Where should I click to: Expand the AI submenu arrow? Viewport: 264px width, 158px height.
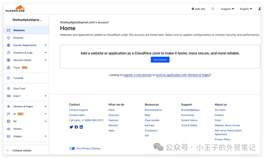pyautogui.click(x=45, y=114)
